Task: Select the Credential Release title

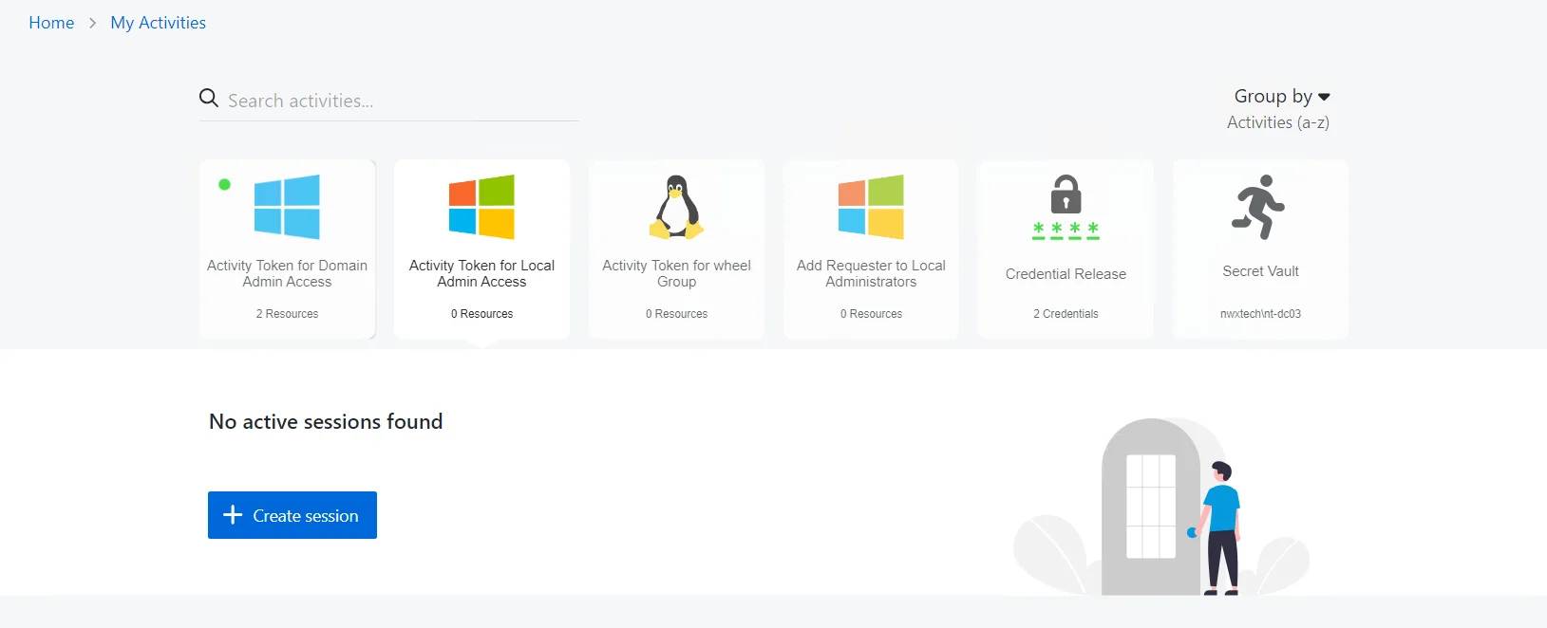Action: point(1066,274)
